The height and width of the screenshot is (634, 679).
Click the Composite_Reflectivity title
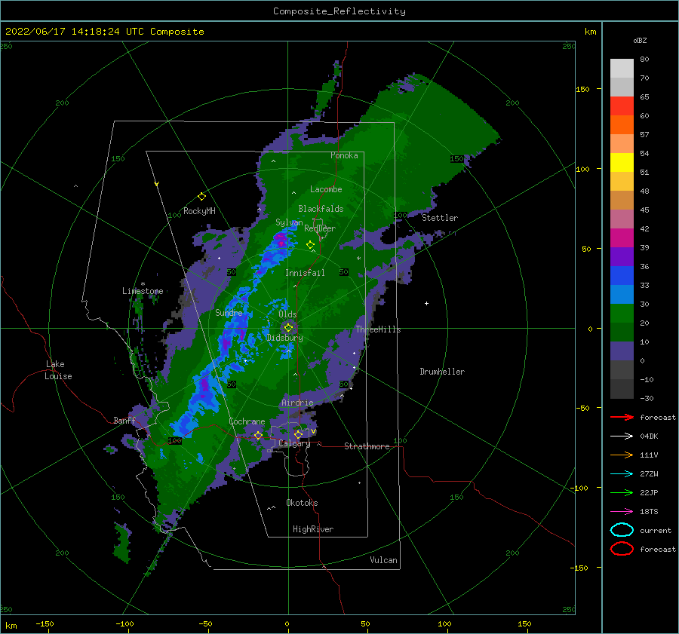pyautogui.click(x=339, y=11)
